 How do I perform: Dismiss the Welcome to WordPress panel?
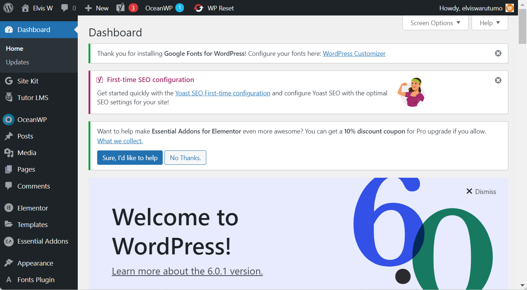point(481,191)
